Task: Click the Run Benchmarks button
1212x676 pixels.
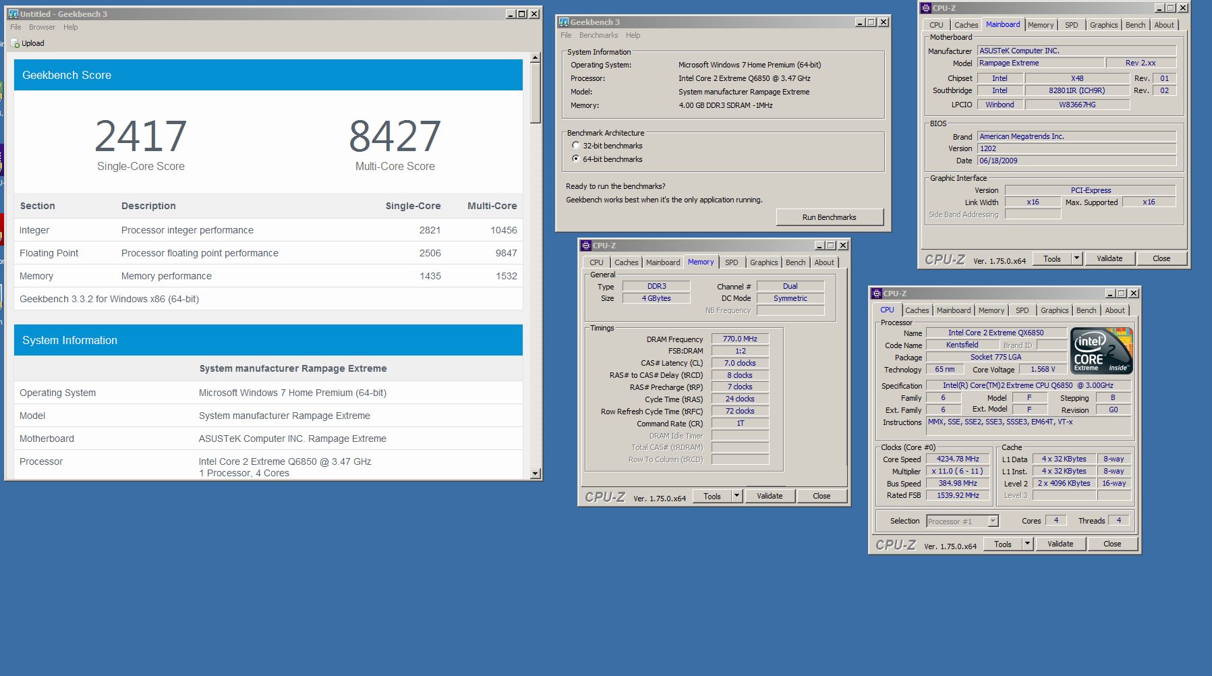Action: (x=830, y=217)
